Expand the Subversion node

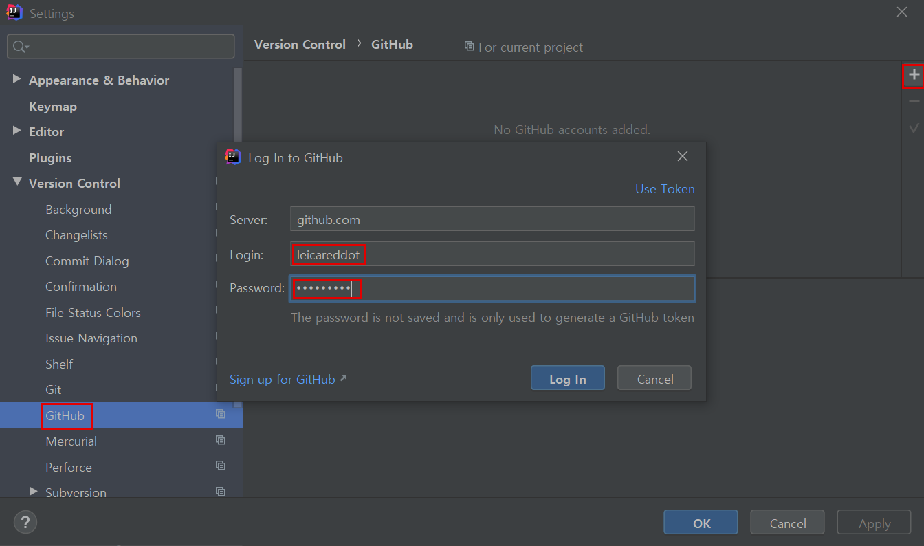point(33,492)
